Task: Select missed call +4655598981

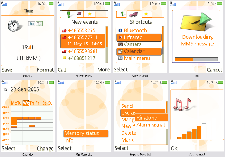Action: 83,51
